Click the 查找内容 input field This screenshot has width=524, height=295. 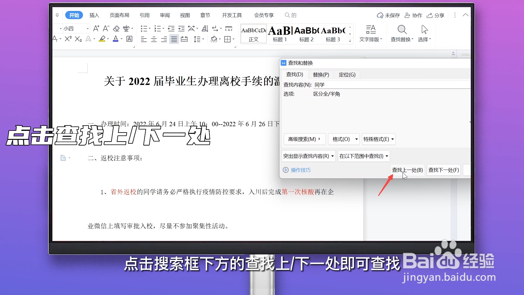392,85
